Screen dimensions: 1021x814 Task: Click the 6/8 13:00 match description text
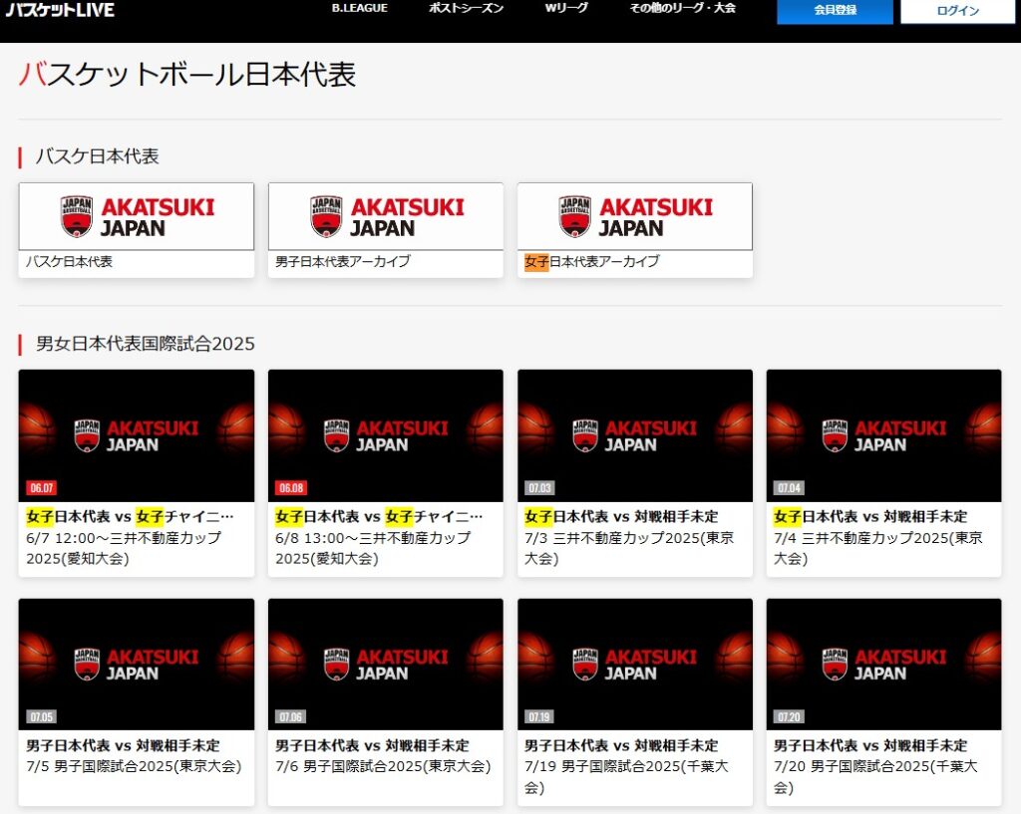coord(373,548)
